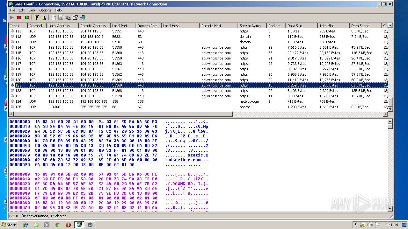Click the Start Capture play icon

(12, 17)
